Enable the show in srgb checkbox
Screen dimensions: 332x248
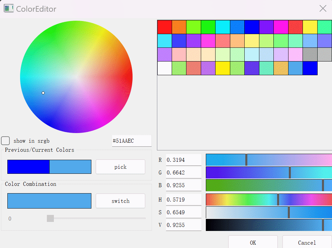(x=6, y=141)
